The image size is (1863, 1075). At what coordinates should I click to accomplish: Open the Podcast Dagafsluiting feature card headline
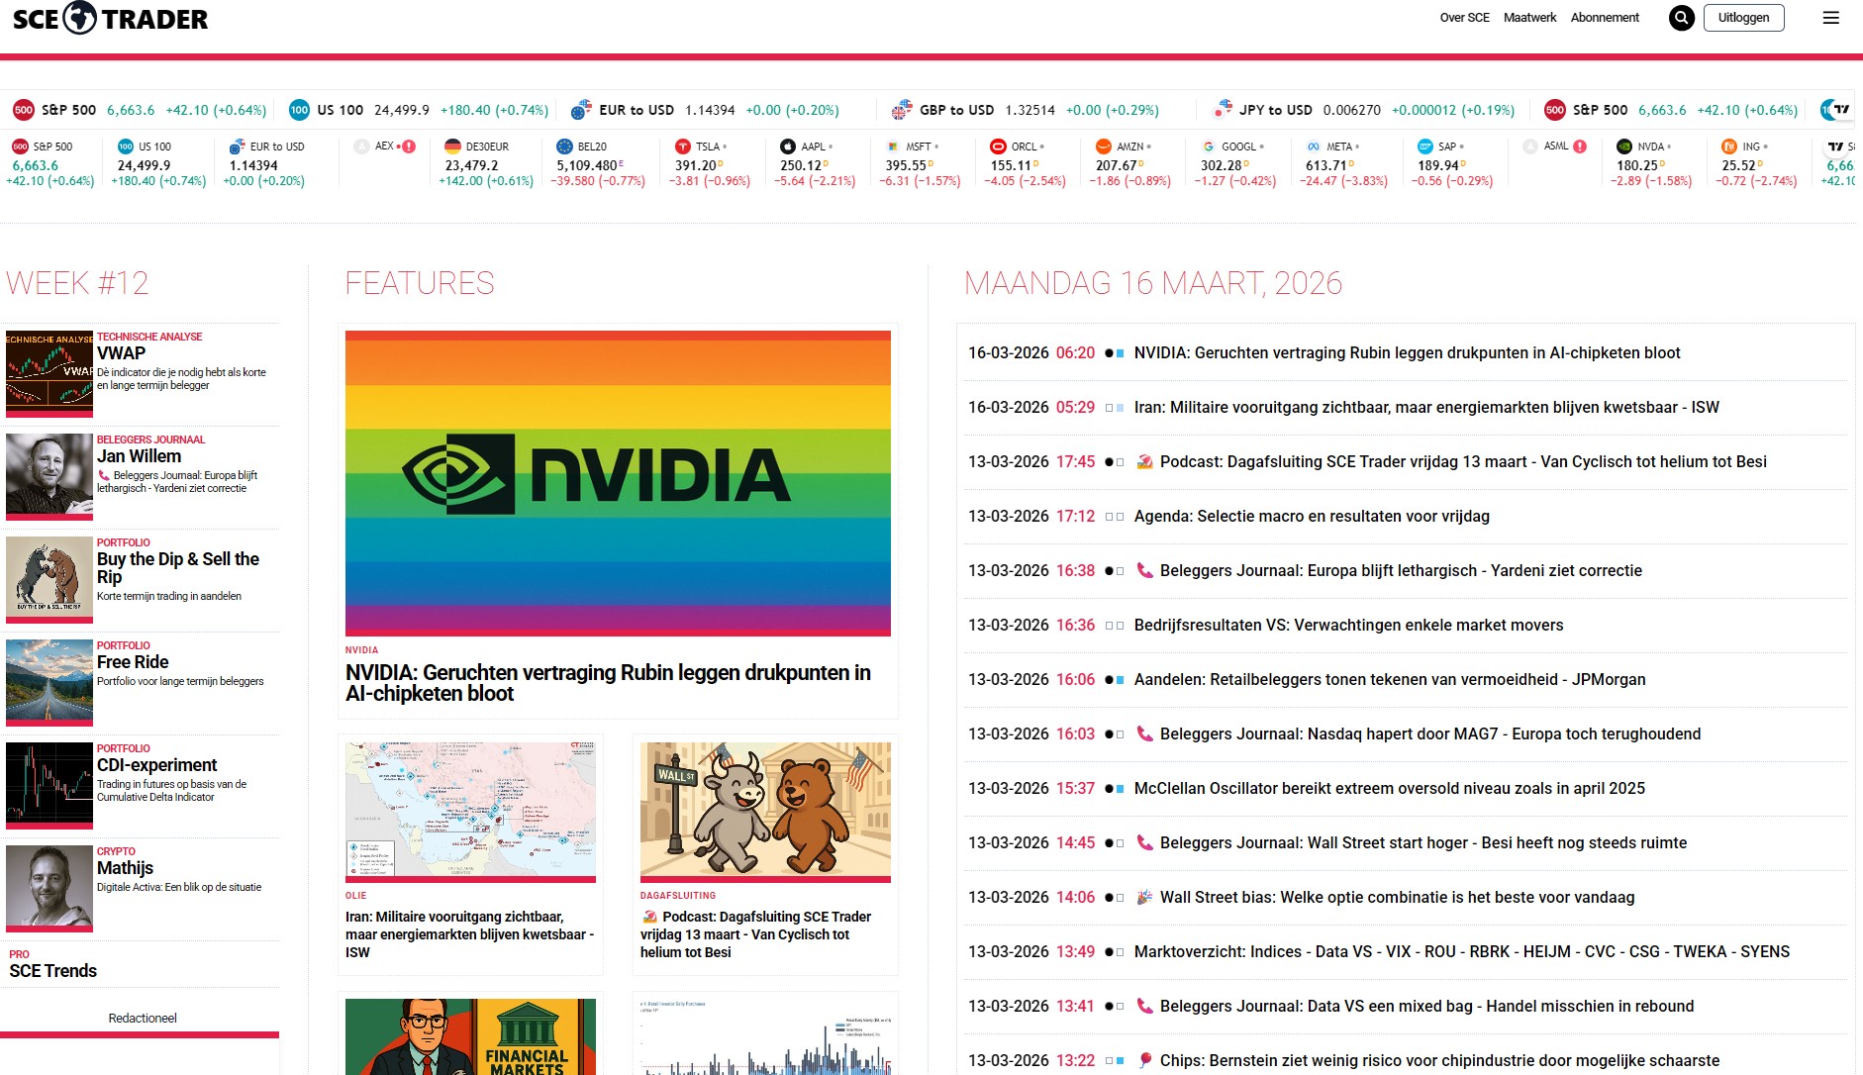click(x=755, y=934)
